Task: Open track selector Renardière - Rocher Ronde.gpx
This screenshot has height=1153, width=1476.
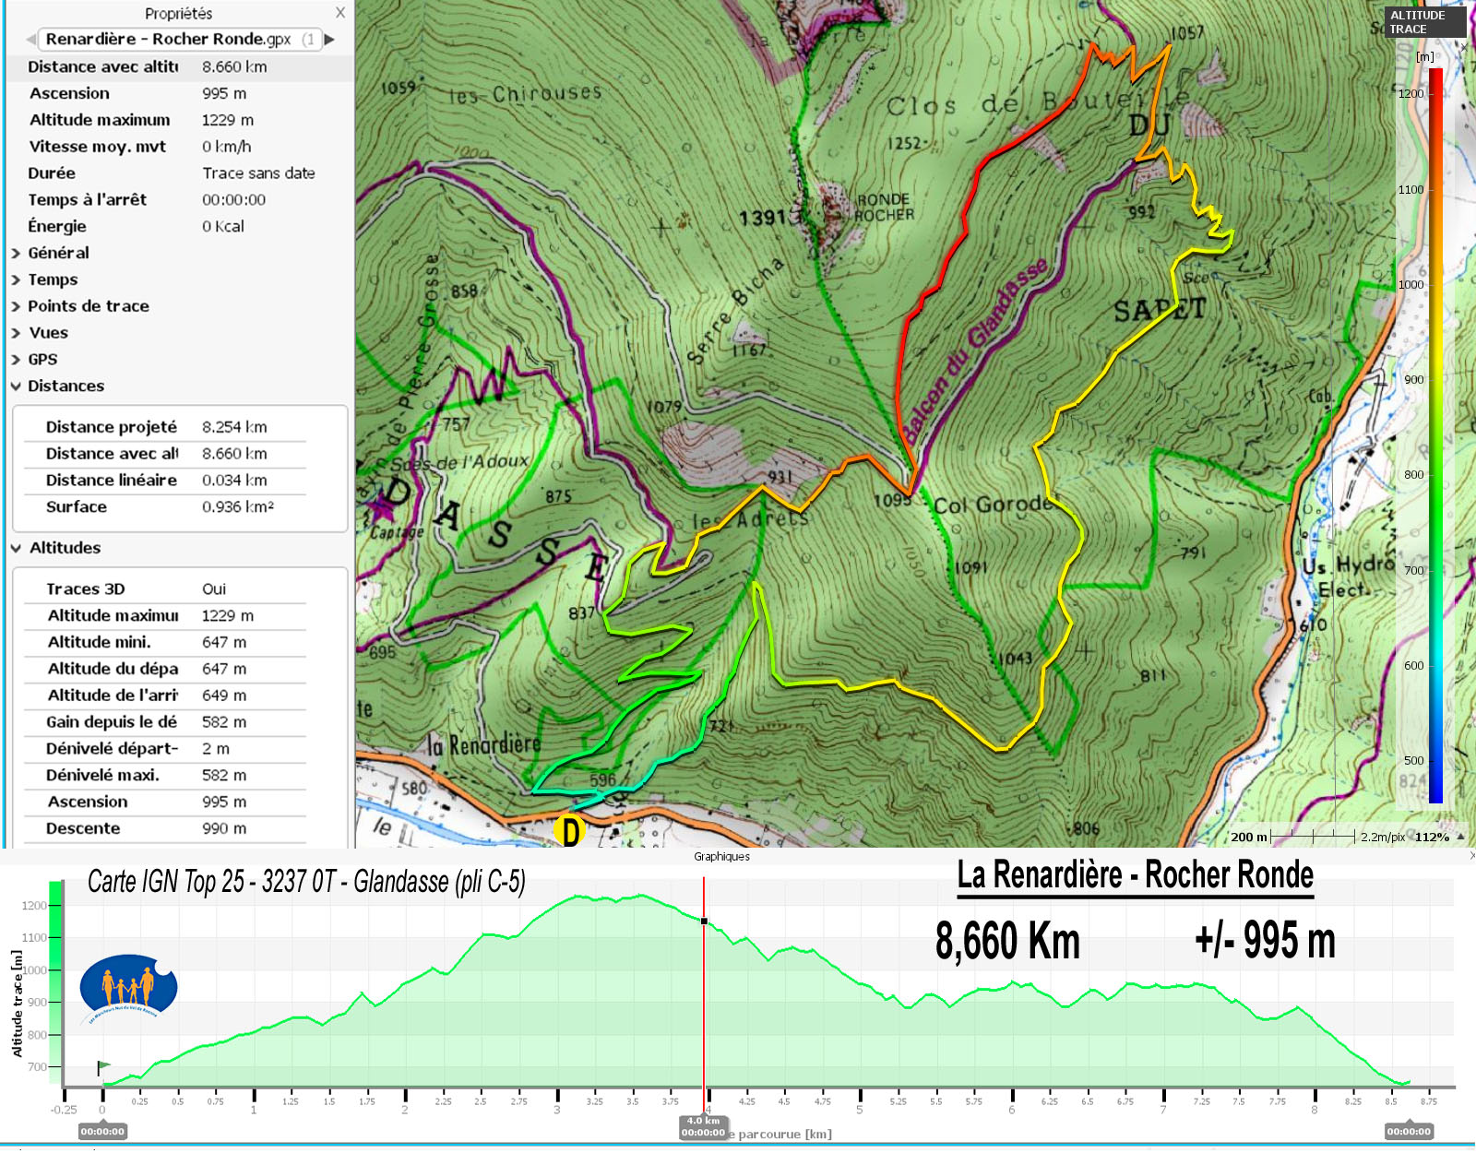Action: tap(180, 40)
